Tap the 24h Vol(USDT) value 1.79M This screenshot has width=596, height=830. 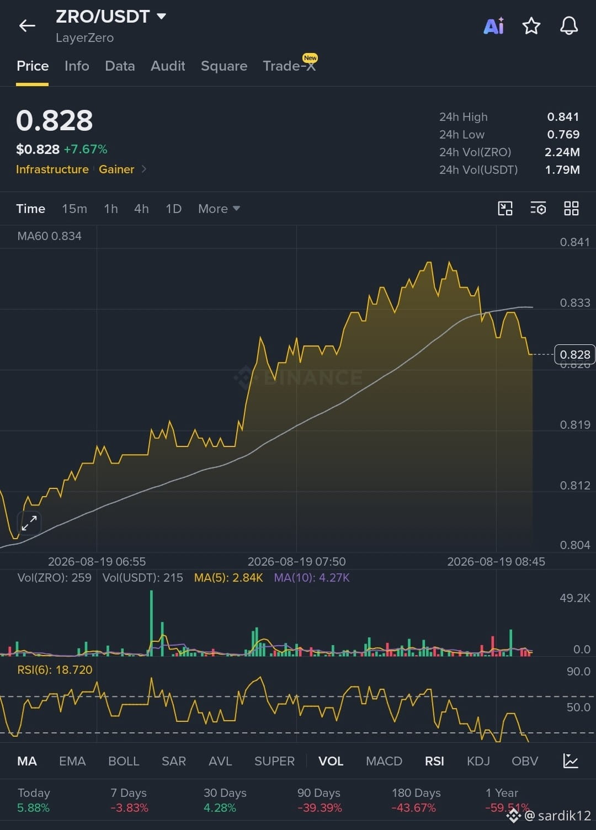click(x=562, y=170)
